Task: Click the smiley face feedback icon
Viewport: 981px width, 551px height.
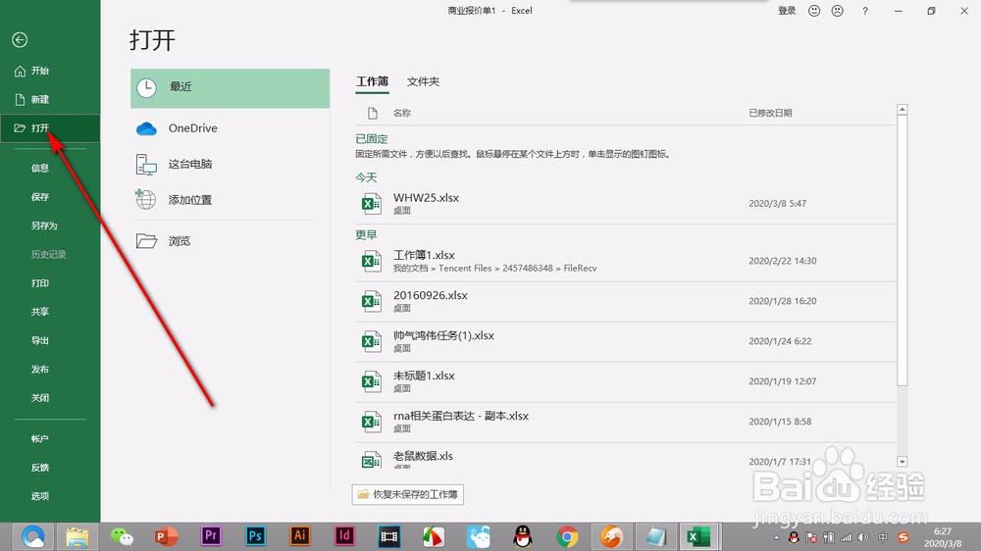Action: (x=814, y=11)
